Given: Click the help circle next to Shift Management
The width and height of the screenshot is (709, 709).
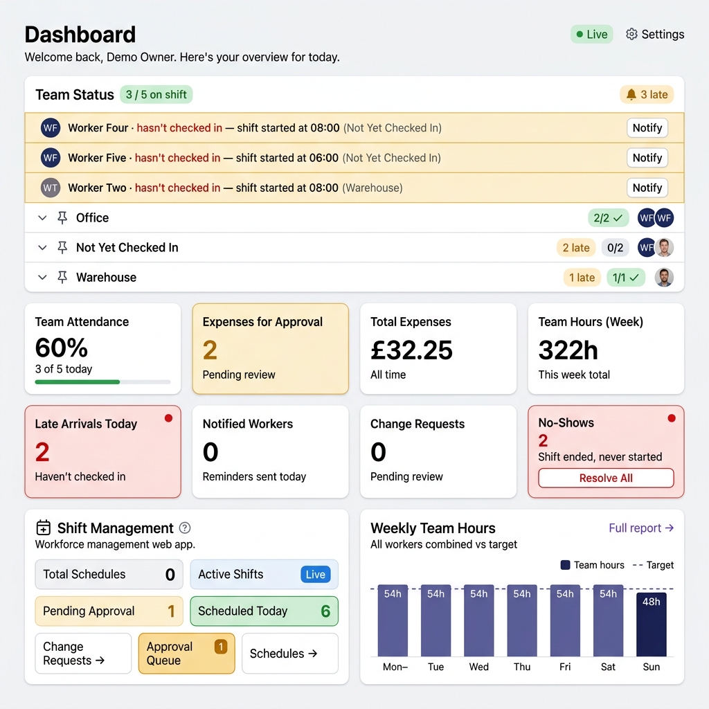Looking at the screenshot, I should tap(185, 528).
